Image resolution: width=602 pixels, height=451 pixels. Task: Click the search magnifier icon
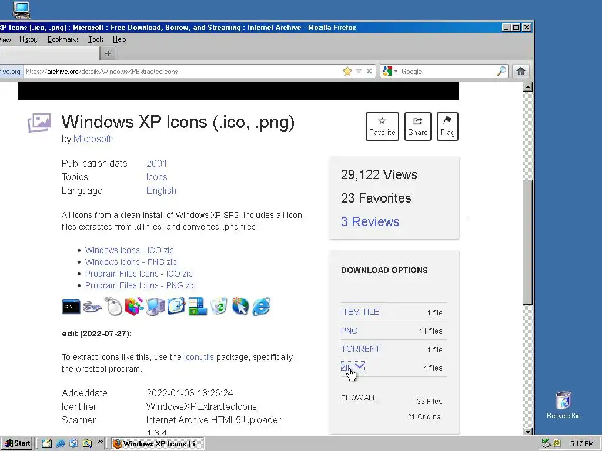[x=501, y=71]
